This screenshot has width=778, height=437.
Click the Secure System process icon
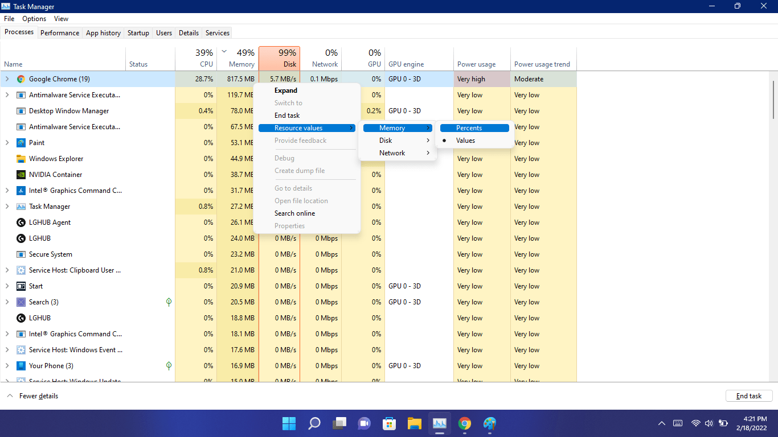[x=21, y=254]
